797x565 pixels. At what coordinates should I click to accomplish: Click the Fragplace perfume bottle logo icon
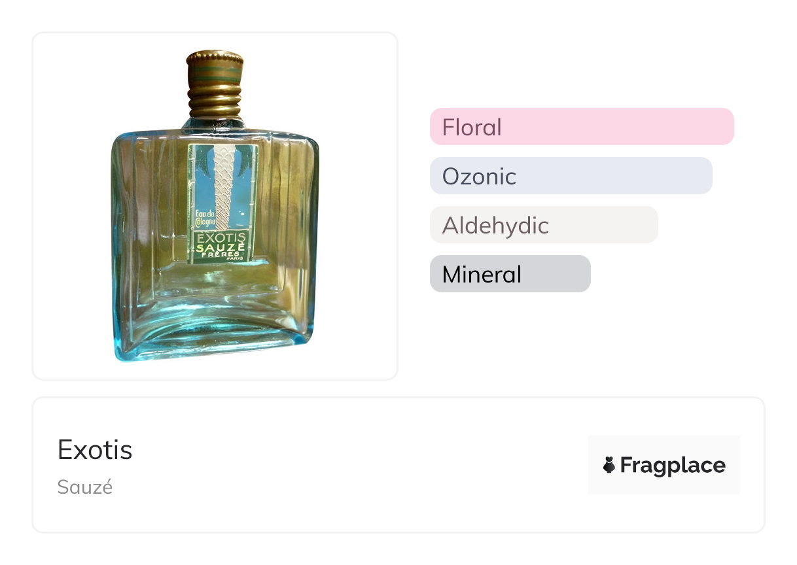[x=609, y=466]
